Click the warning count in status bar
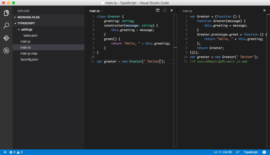The image size is (270, 155). 20,152
